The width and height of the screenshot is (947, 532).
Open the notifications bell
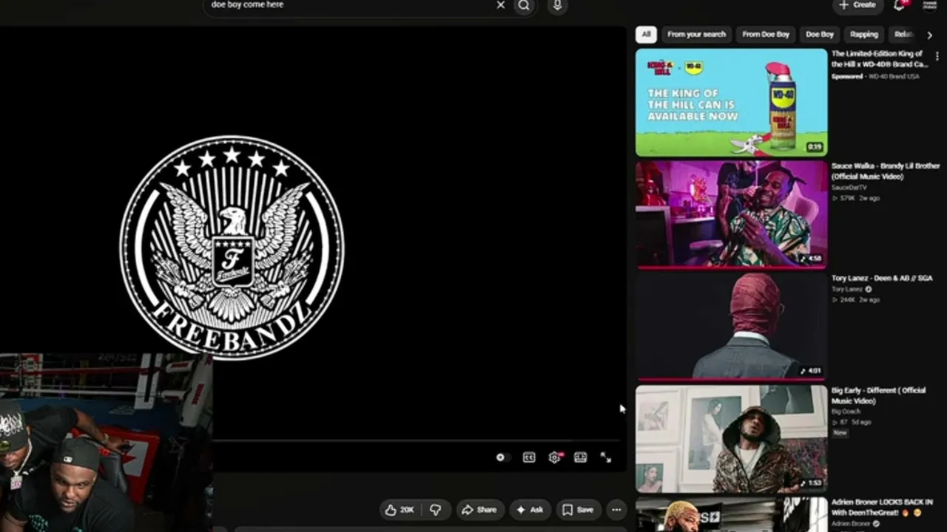(900, 5)
